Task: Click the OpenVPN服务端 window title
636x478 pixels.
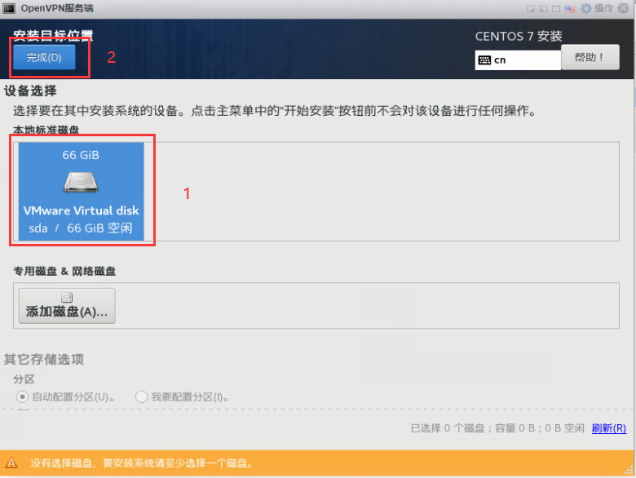Action: 57,8
